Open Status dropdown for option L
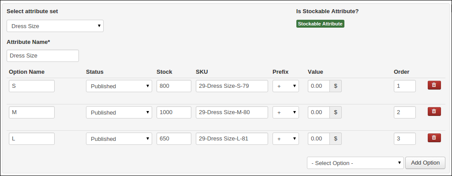Image resolution: width=452 pixels, height=176 pixels. (x=119, y=139)
